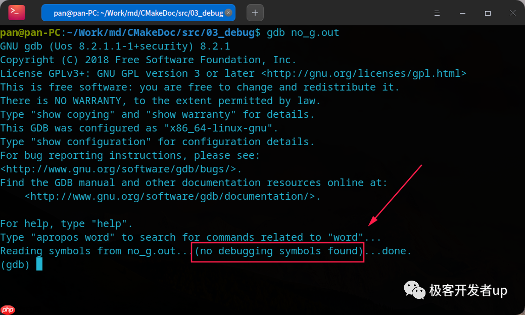Click the Reading symbols from no_g.out line
Image resolution: width=525 pixels, height=315 pixels.
click(93, 251)
